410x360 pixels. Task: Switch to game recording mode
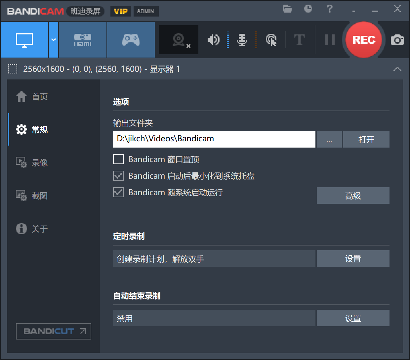click(x=131, y=40)
